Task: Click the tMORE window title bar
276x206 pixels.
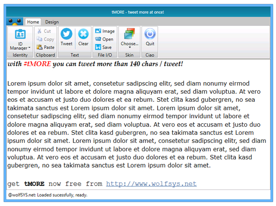Action: [x=138, y=12]
